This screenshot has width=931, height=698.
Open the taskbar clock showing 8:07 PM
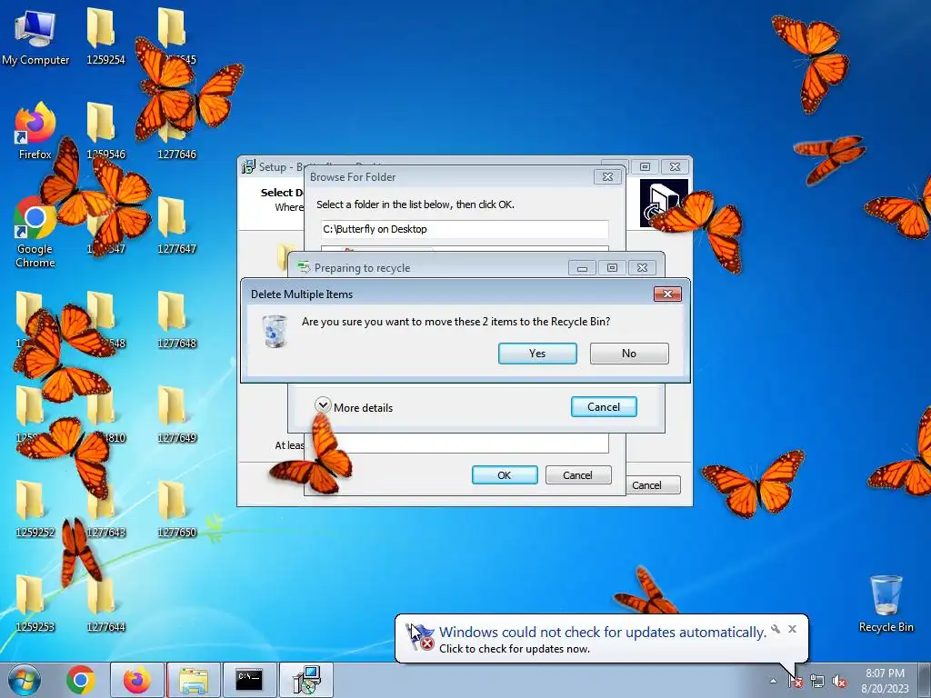pos(885,681)
